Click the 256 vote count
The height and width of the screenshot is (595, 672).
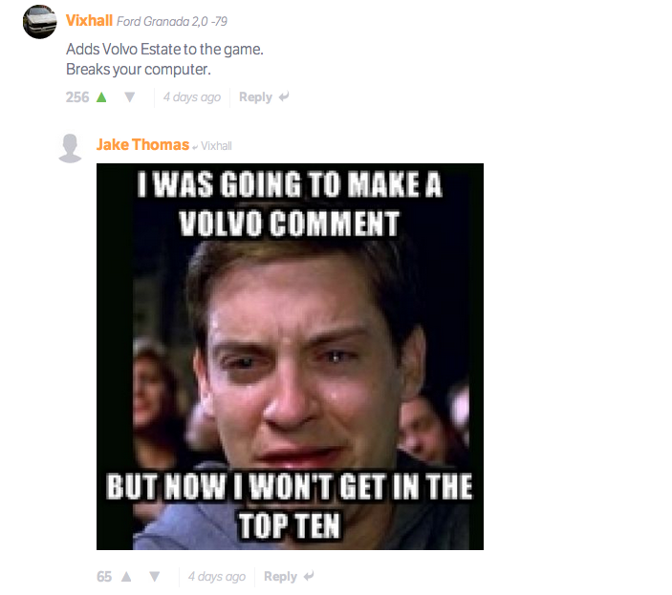coord(77,97)
